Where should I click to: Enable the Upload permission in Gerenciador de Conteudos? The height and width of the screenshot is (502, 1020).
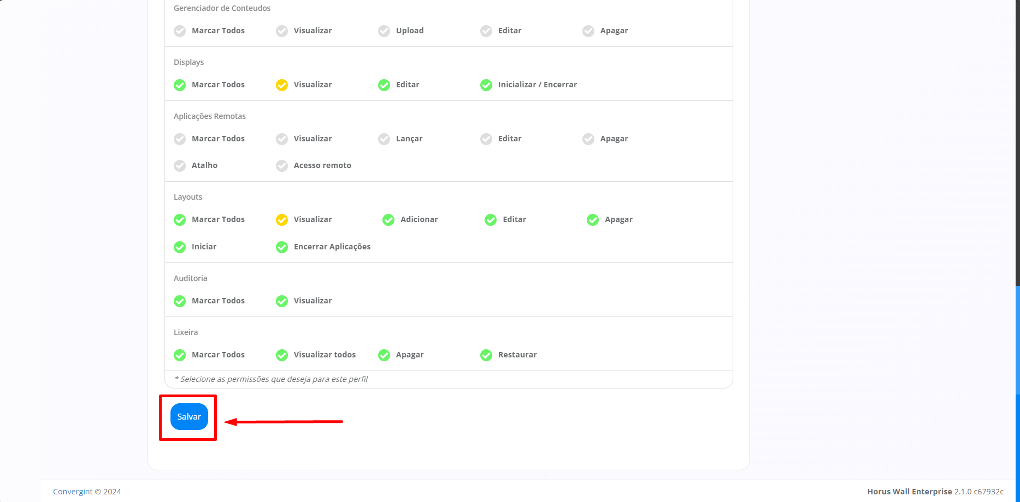tap(384, 31)
